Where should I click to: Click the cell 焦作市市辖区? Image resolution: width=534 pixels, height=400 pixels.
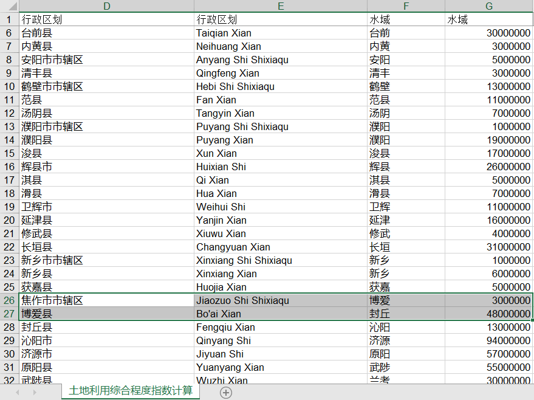[x=106, y=300]
